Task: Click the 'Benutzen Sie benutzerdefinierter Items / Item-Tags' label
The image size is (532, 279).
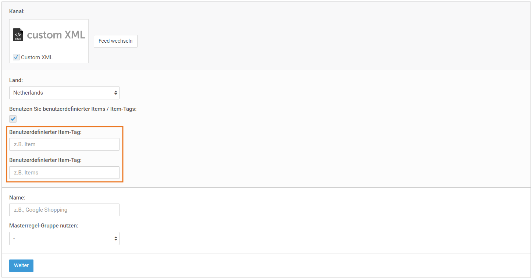Action: coord(73,109)
